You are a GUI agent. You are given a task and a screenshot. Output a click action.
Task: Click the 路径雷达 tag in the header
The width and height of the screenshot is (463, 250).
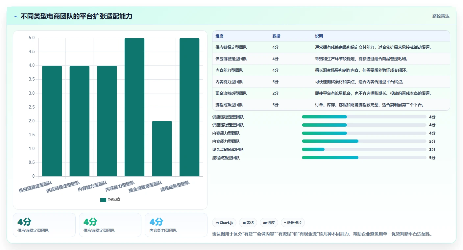(441, 16)
